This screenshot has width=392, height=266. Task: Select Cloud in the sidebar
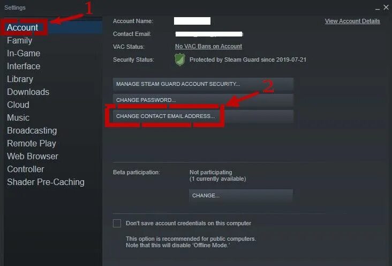(18, 105)
